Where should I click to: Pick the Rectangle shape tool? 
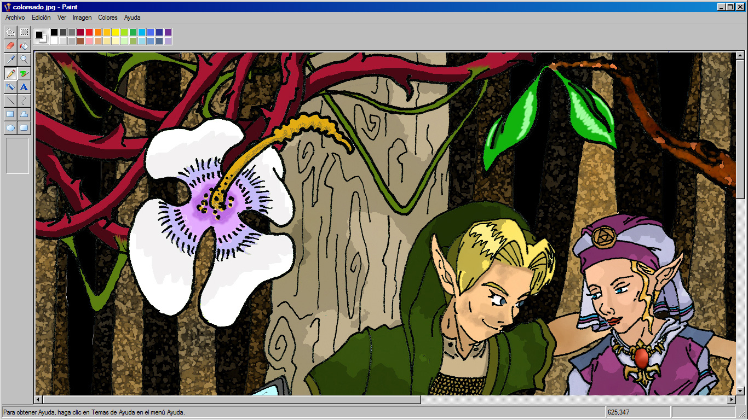(x=10, y=114)
